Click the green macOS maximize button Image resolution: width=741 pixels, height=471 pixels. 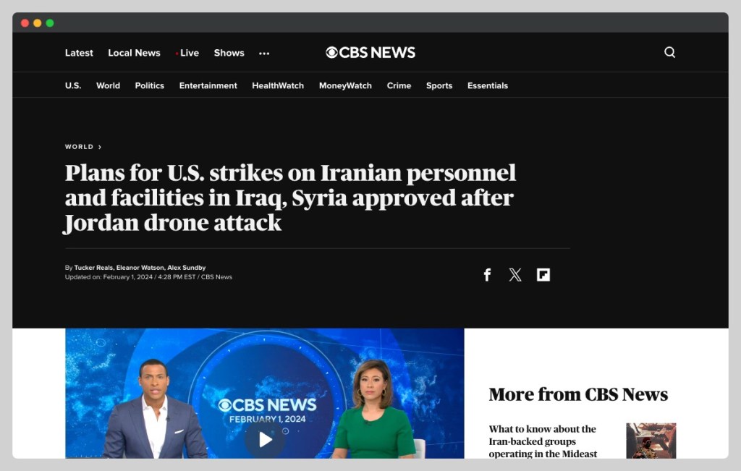50,22
